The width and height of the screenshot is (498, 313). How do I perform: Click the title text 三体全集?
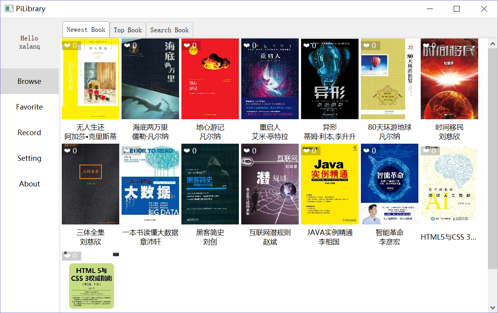click(91, 233)
